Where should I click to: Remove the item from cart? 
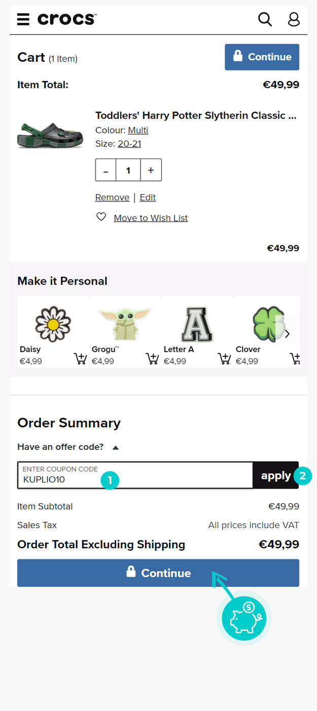[112, 198]
